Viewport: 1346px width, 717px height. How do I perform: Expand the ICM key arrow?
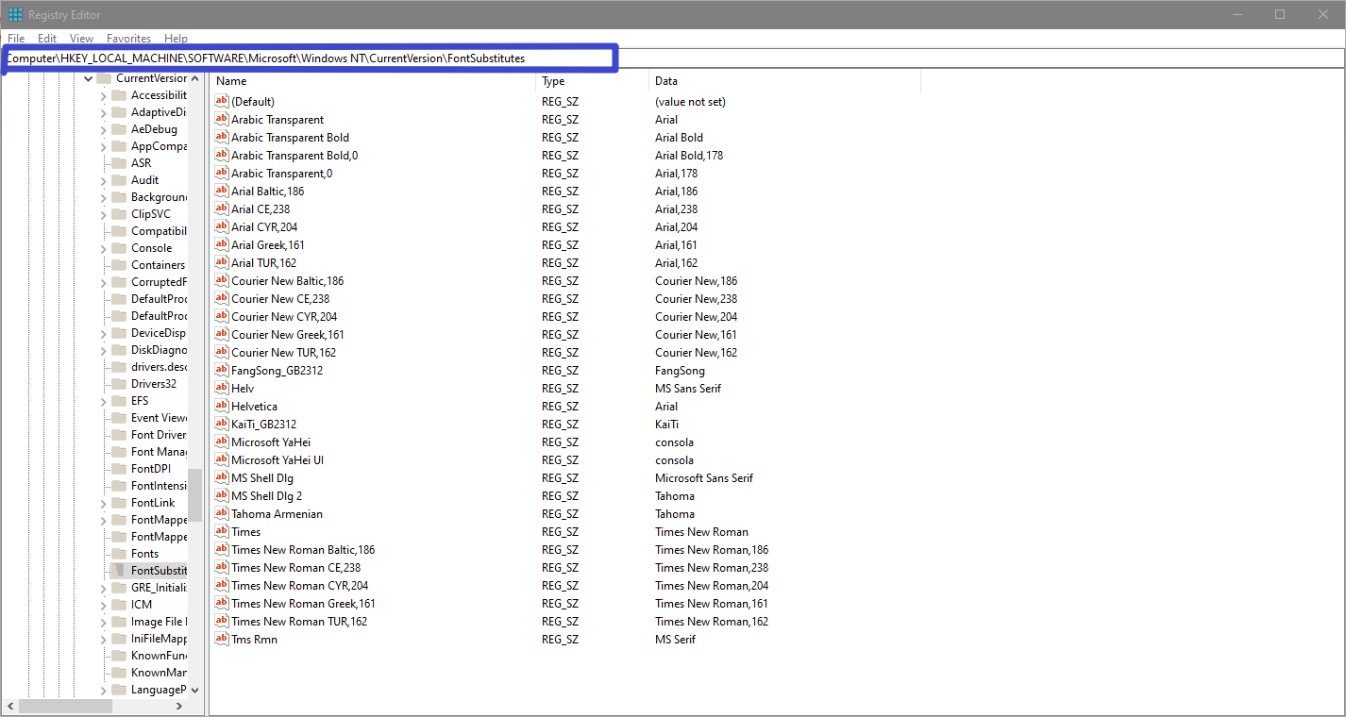coord(103,605)
